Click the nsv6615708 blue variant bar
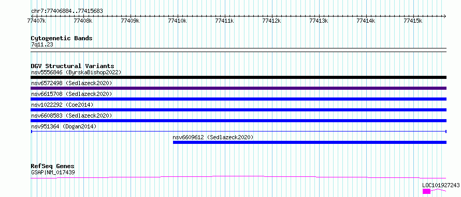Viewport: 461px width, 197px height. click(238, 99)
